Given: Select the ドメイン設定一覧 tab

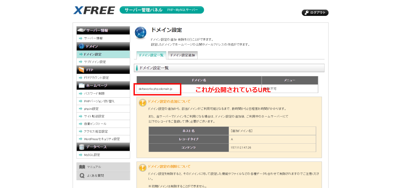Looking at the screenshot, I should pyautogui.click(x=151, y=55).
